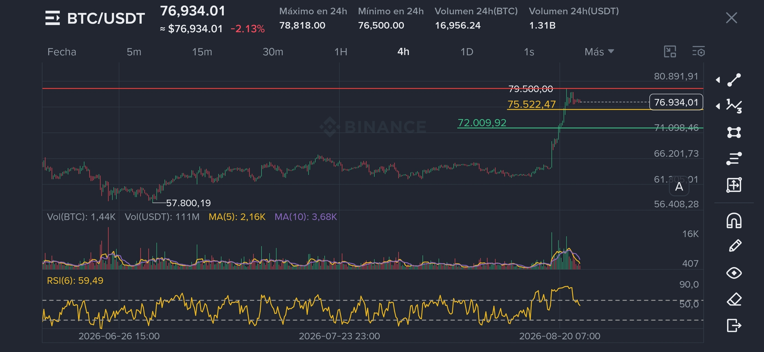Screen dimensions: 764x352
Task: Switch to 15m interval
Action: (x=202, y=52)
